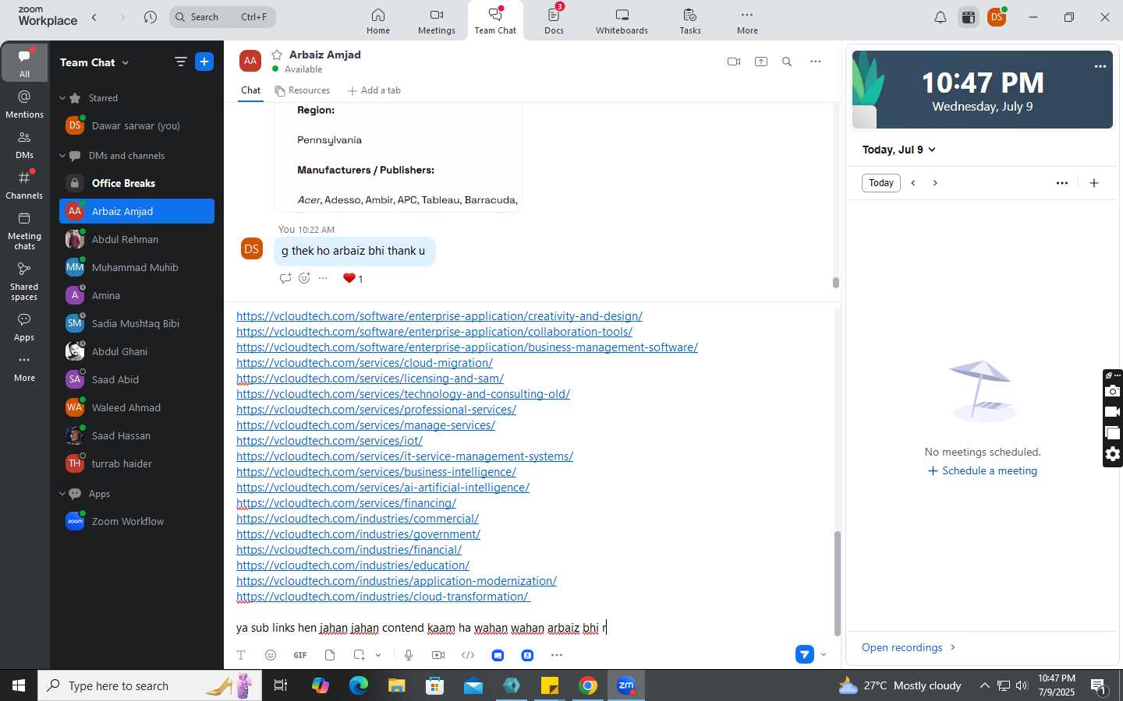This screenshot has width=1123, height=701.
Task: Insert a code snippet
Action: [468, 655]
